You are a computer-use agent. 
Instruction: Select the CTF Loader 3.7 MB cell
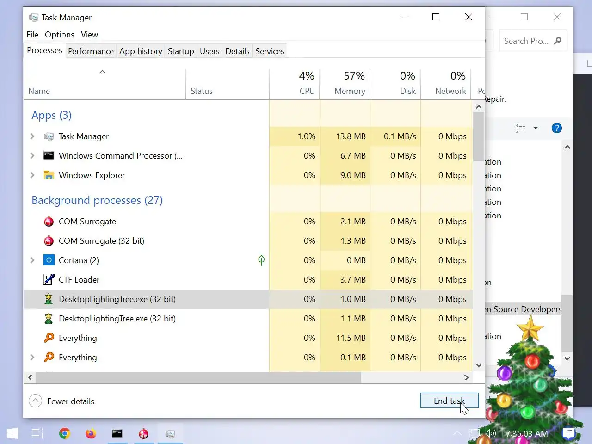345,280
